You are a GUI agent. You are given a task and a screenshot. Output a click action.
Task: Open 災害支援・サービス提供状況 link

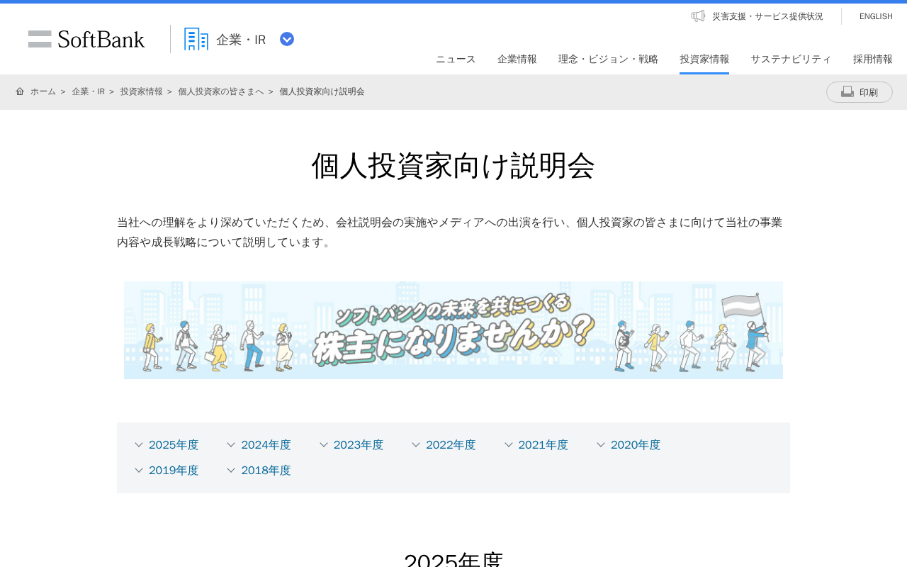767,16
